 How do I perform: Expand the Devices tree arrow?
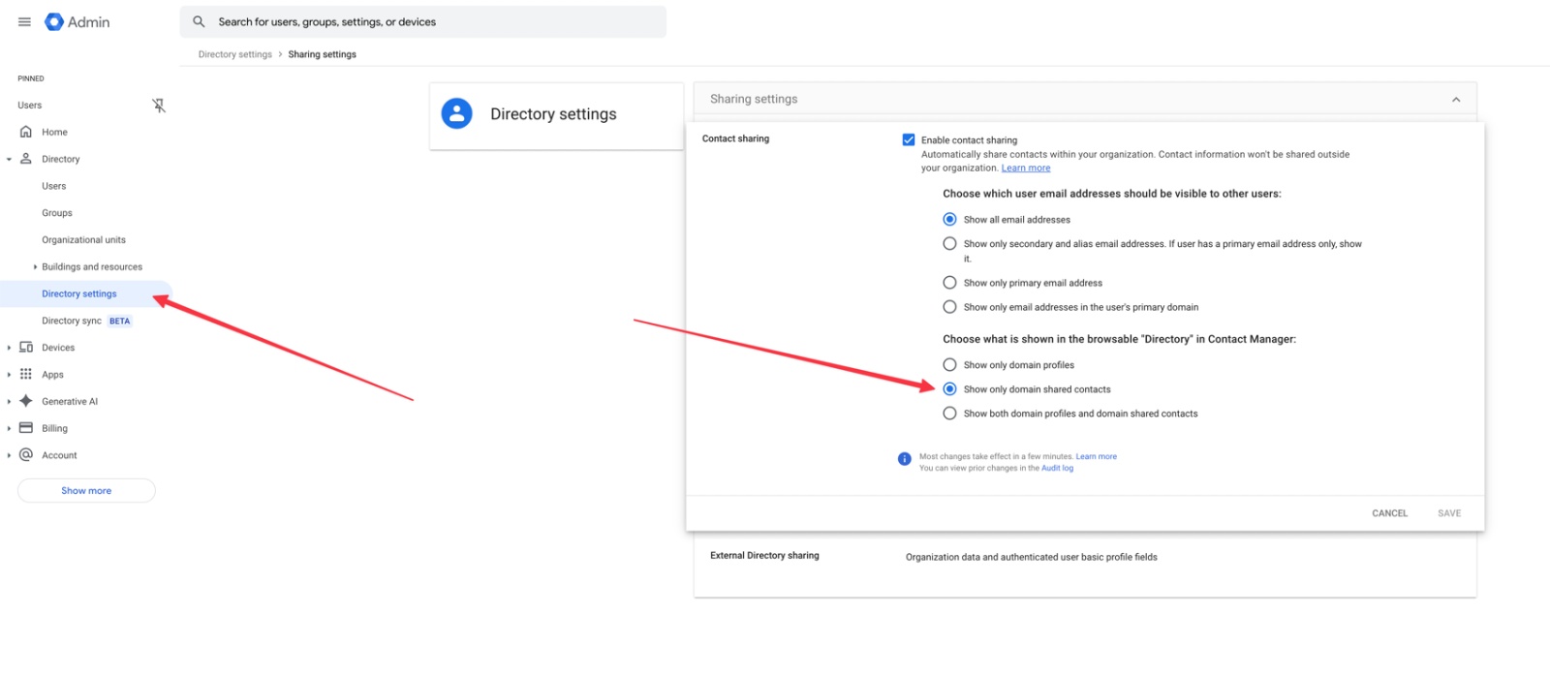[x=9, y=348]
